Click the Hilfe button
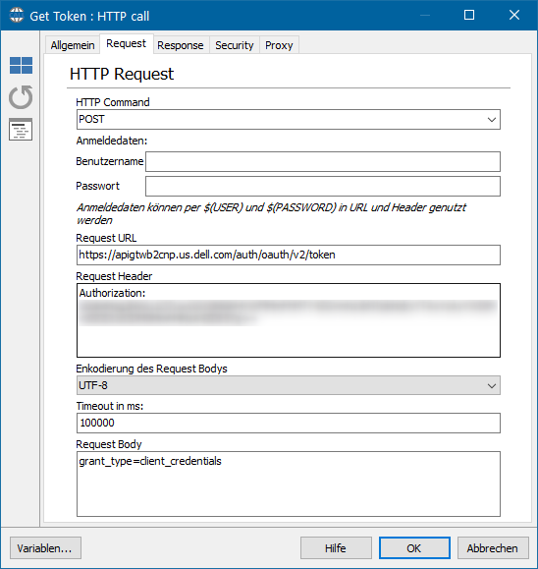Screen dimensions: 538x569 336,548
